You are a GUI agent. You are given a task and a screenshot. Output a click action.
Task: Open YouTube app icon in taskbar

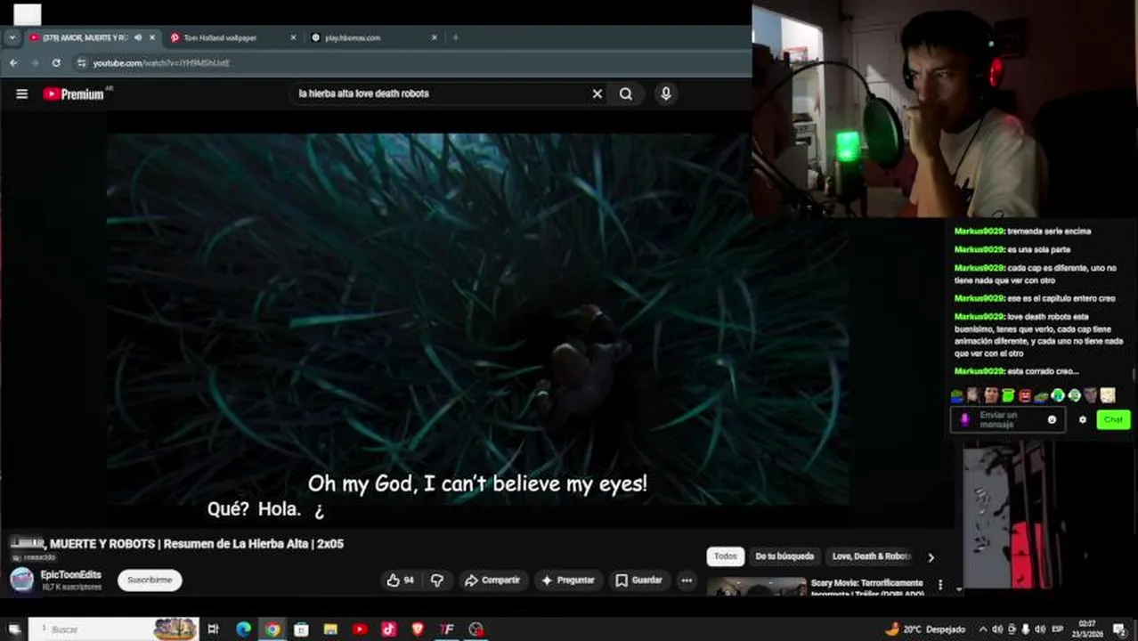360,629
